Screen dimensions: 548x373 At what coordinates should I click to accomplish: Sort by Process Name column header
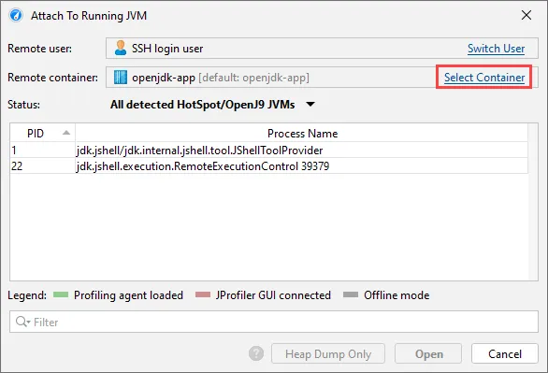click(x=302, y=133)
